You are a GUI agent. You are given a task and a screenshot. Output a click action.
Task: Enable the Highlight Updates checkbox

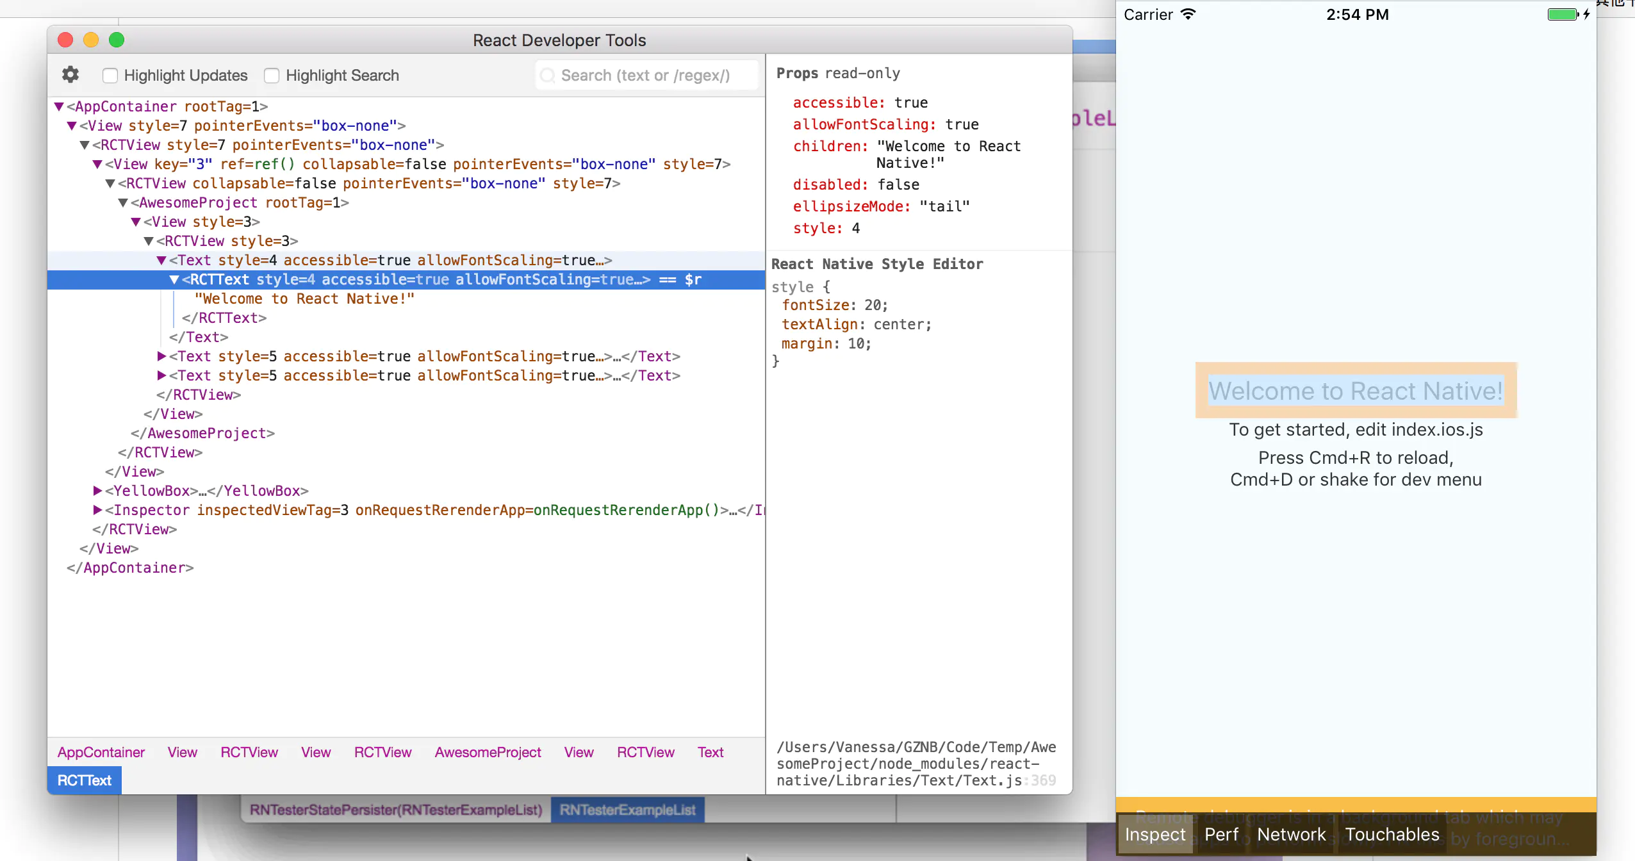(x=110, y=76)
